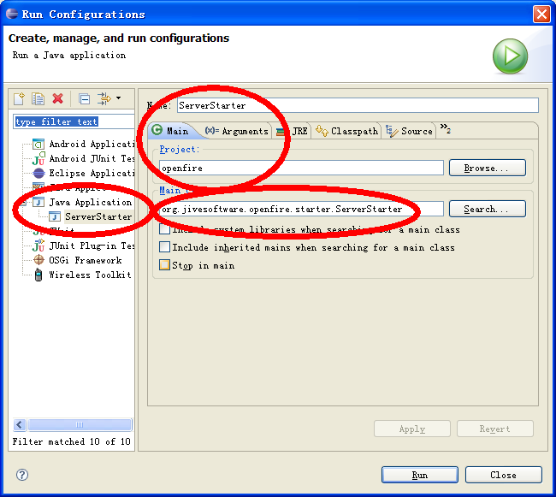The image size is (556, 497).
Task: Click the Apply button
Action: (x=412, y=429)
